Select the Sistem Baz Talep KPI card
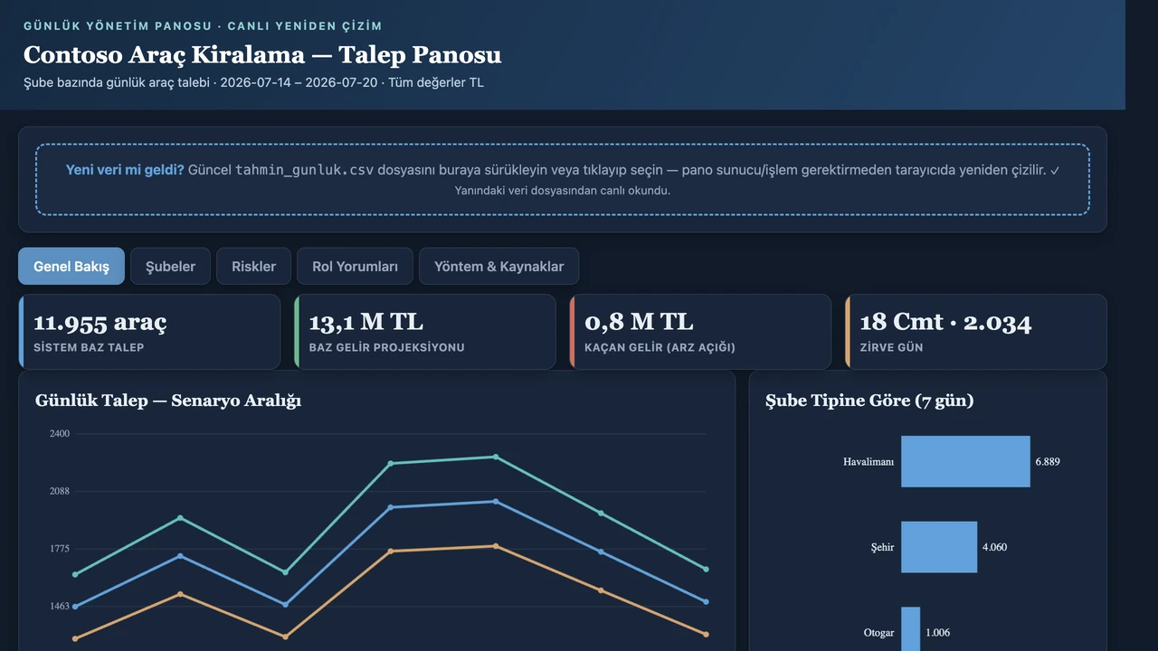 pos(149,332)
